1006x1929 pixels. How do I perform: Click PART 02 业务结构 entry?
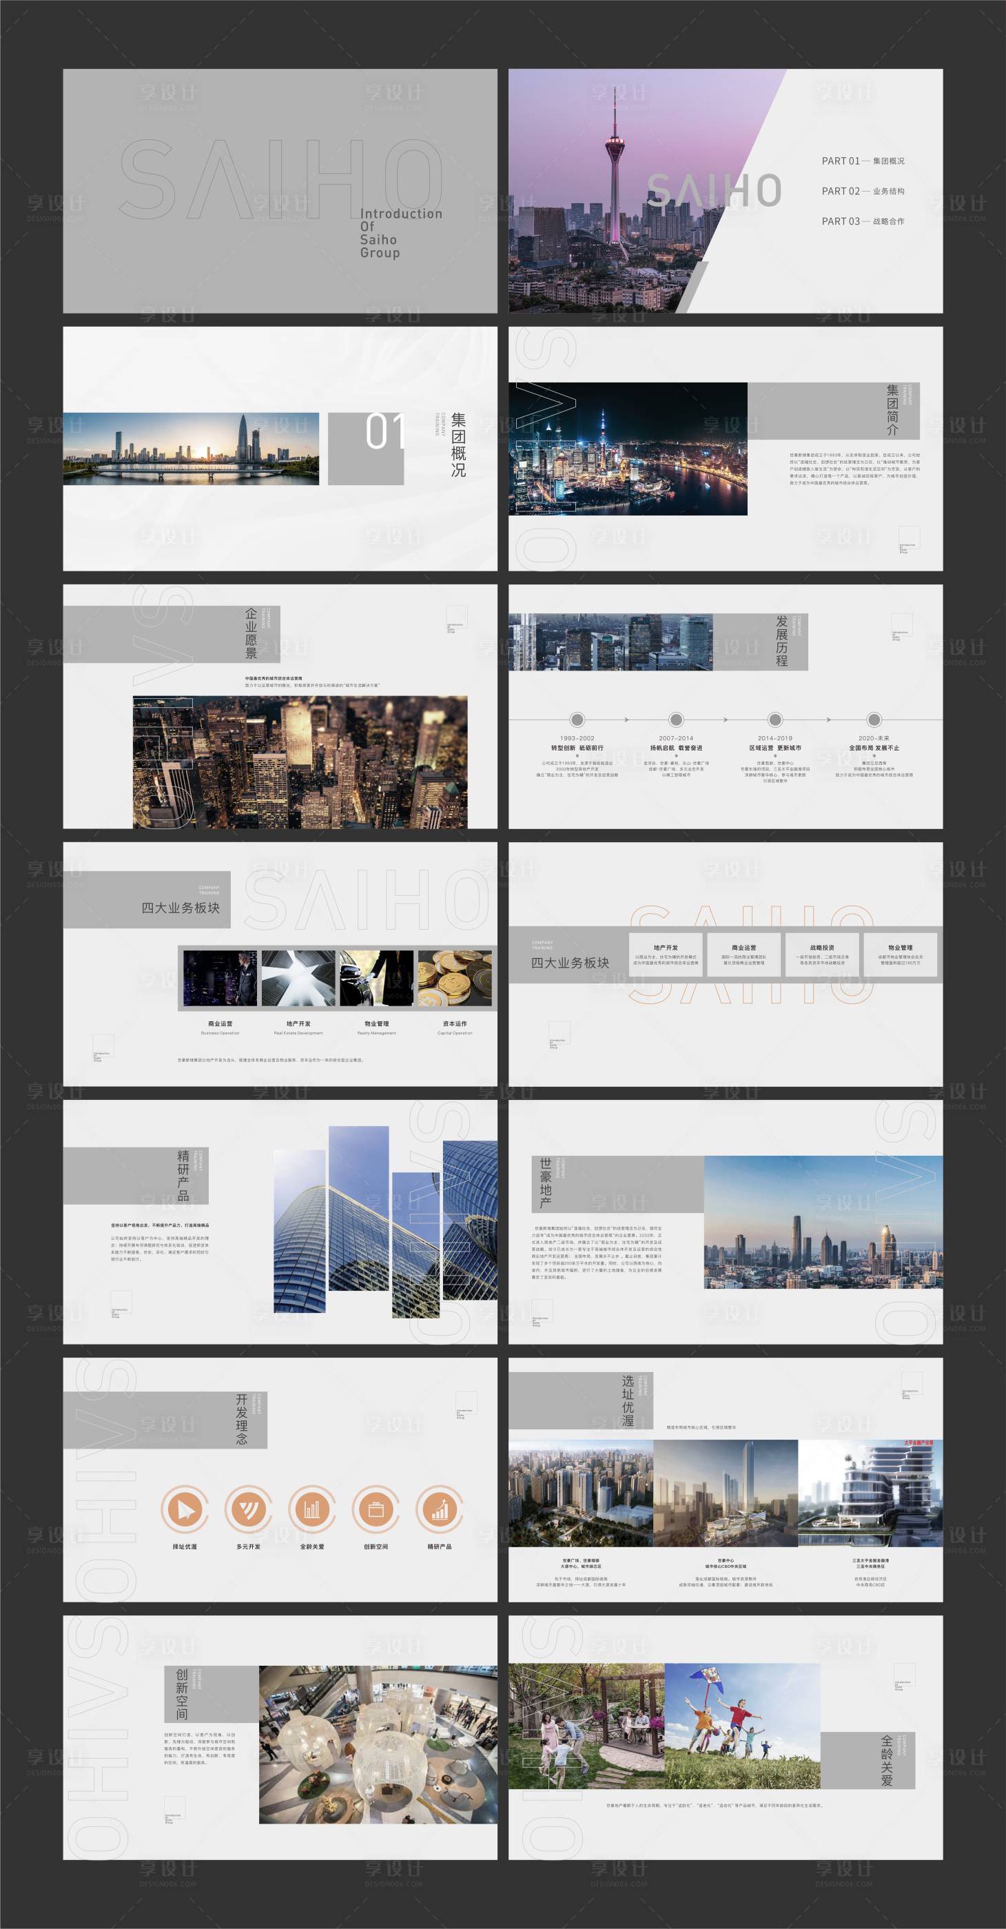click(863, 191)
